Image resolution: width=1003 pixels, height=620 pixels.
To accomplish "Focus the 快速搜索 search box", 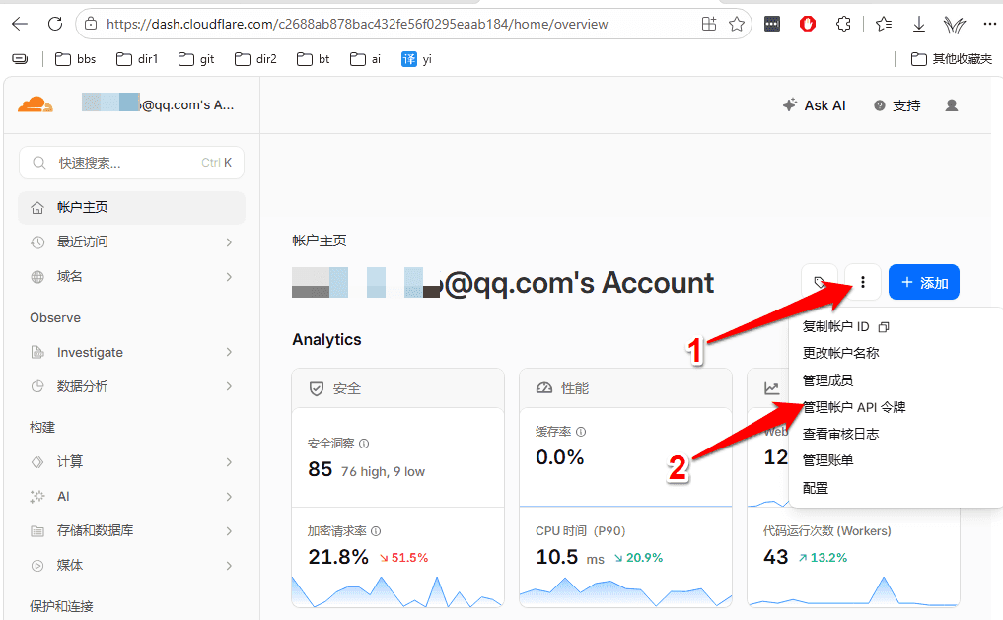I will (132, 163).
